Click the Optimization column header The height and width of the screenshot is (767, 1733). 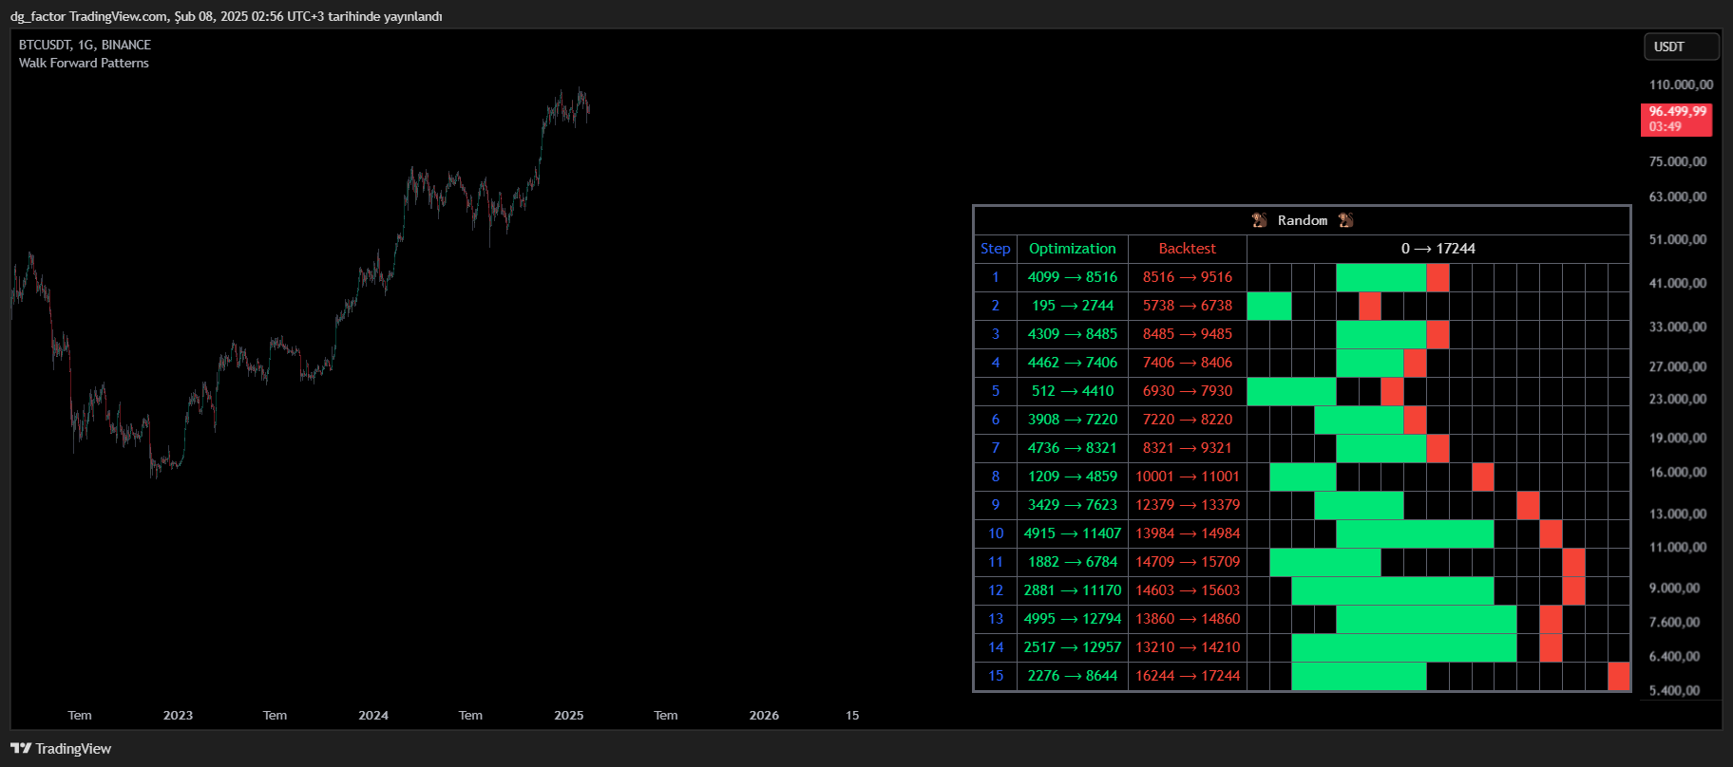(1072, 249)
